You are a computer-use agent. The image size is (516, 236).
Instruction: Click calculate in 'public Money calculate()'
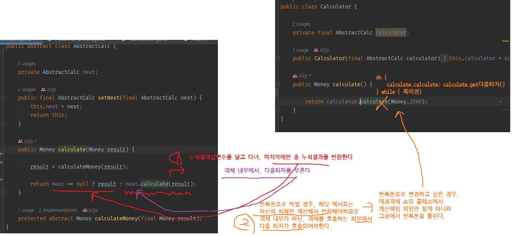346,84
